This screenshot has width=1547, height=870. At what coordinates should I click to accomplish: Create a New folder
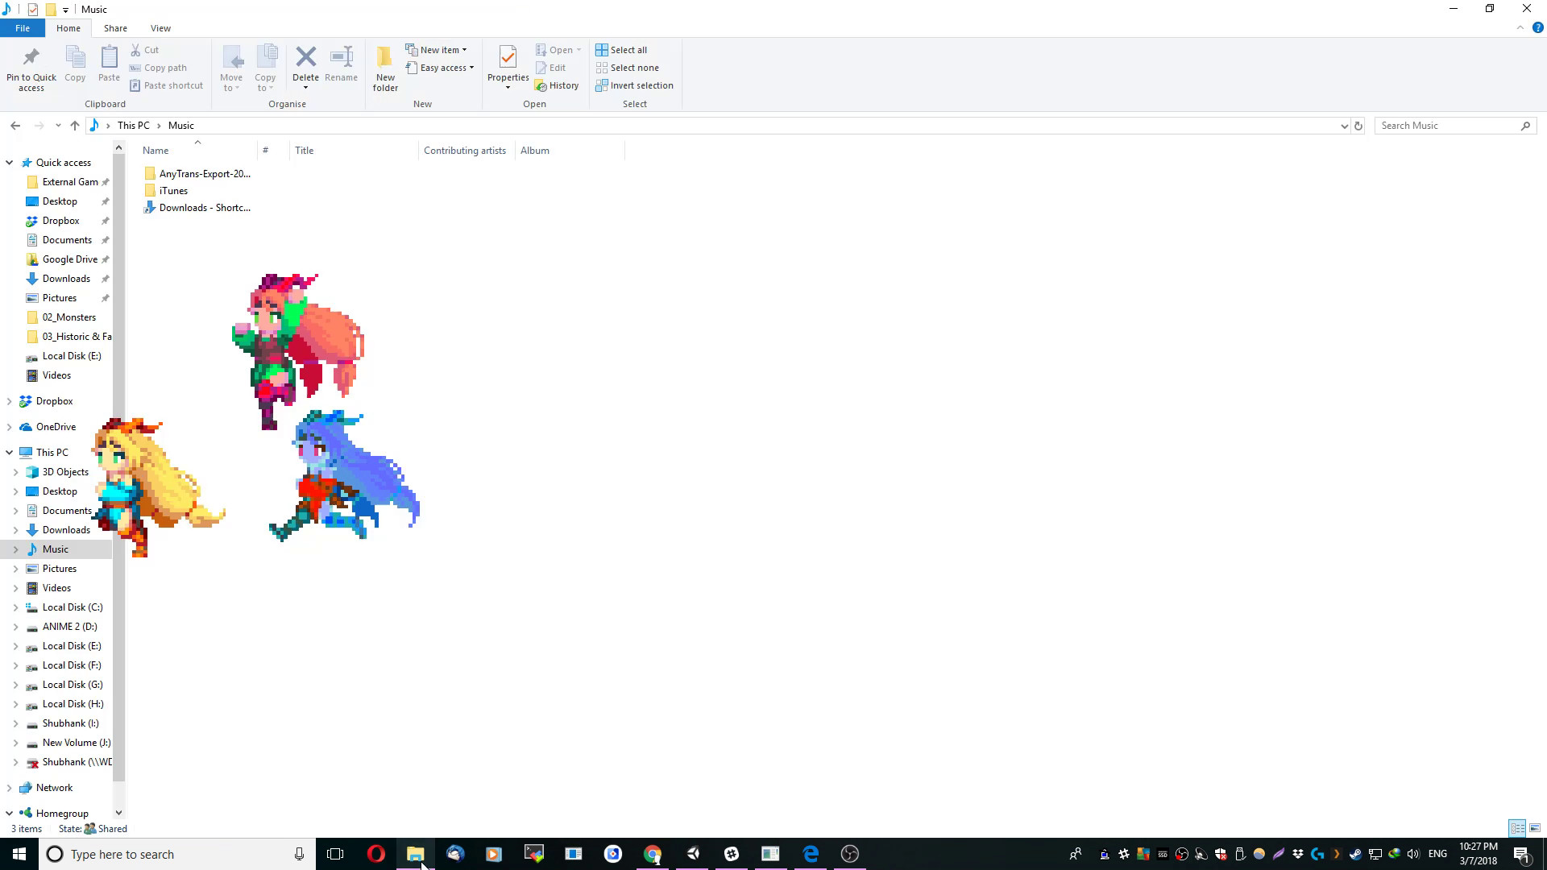coord(385,68)
